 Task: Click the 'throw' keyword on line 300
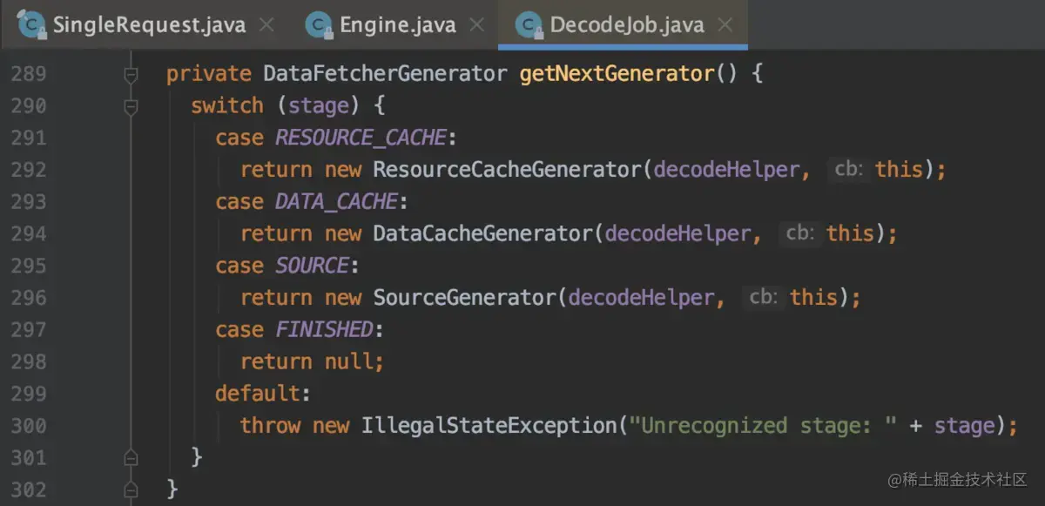click(270, 426)
